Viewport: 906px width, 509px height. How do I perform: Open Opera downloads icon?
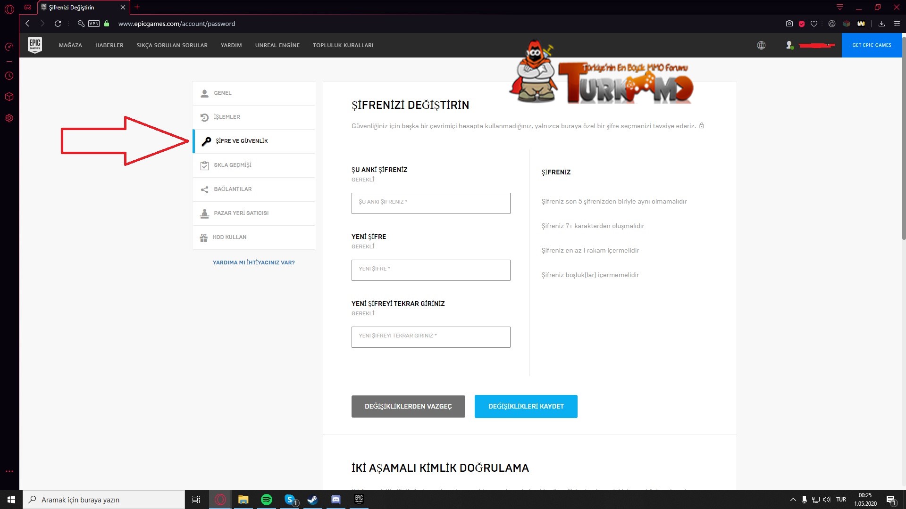click(881, 24)
